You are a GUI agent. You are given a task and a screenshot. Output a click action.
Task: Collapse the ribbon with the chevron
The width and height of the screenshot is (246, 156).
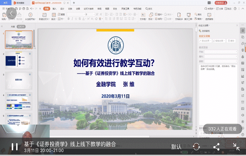pyautogui.click(x=243, y=9)
